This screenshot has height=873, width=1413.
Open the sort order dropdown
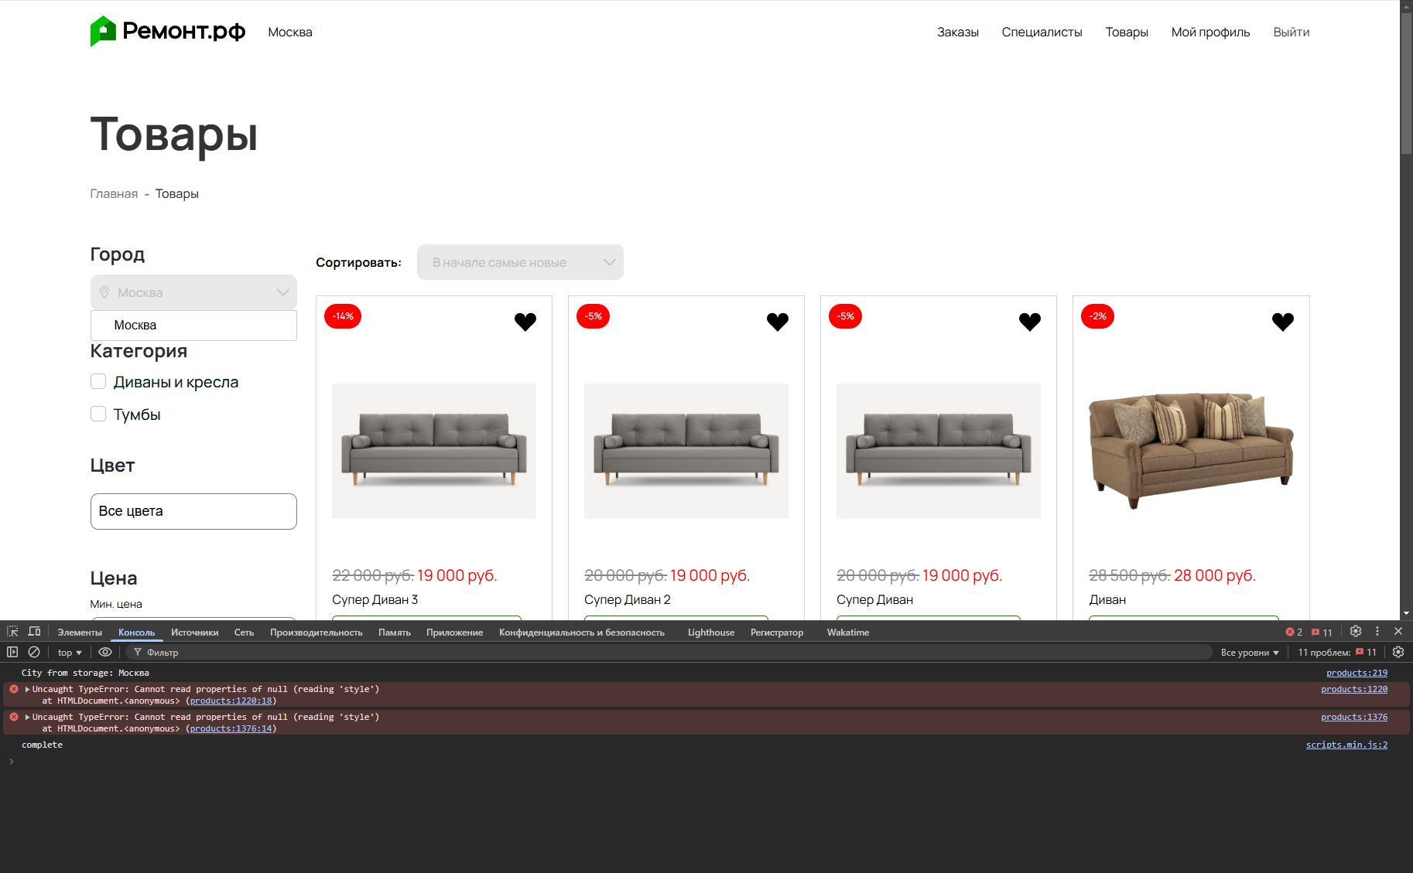[520, 263]
